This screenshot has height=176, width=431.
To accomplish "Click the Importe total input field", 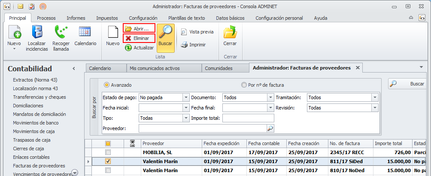I will pyautogui.click(x=248, y=118).
